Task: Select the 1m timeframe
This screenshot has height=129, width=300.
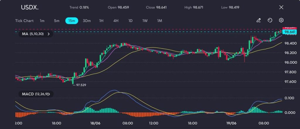Action: pos(42,21)
